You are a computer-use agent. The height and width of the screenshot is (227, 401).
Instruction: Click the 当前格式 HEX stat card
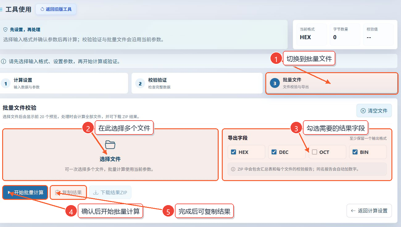click(312, 34)
